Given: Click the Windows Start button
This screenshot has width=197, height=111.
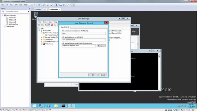Looking at the screenshot, I should pos(34,106).
